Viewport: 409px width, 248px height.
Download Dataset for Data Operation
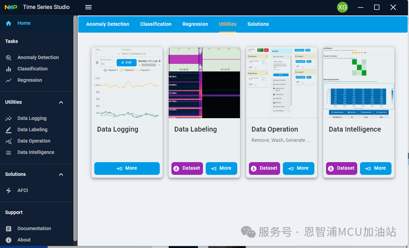[x=264, y=168]
